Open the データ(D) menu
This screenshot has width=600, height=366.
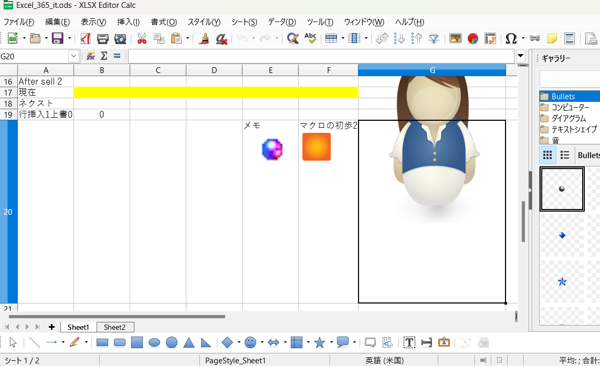pos(282,22)
